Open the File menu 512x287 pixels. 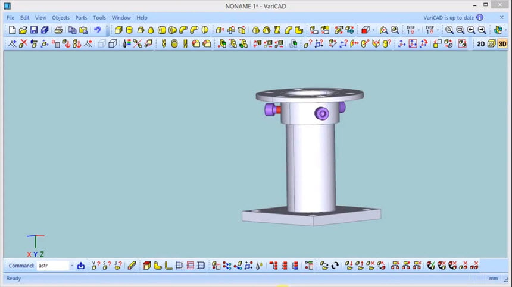(11, 18)
